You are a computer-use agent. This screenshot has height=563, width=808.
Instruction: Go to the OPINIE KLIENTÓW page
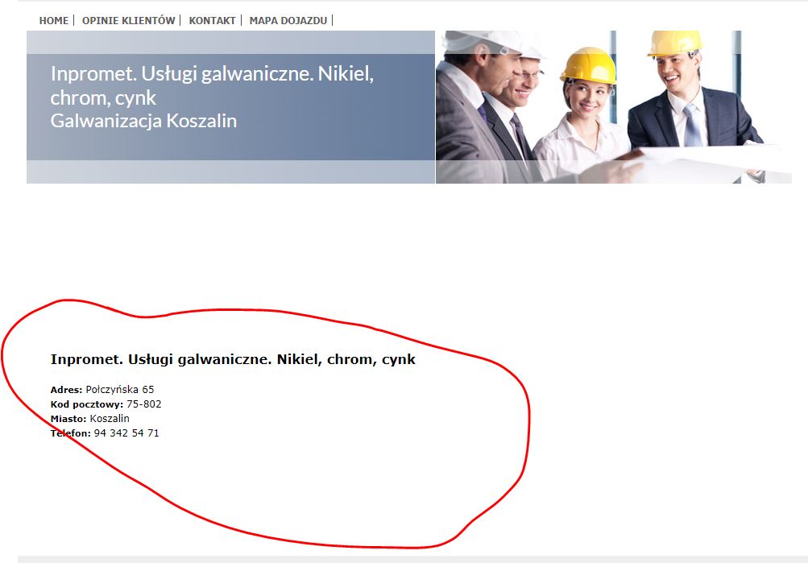[x=128, y=20]
